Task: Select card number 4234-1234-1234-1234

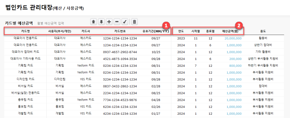Action: point(120,114)
